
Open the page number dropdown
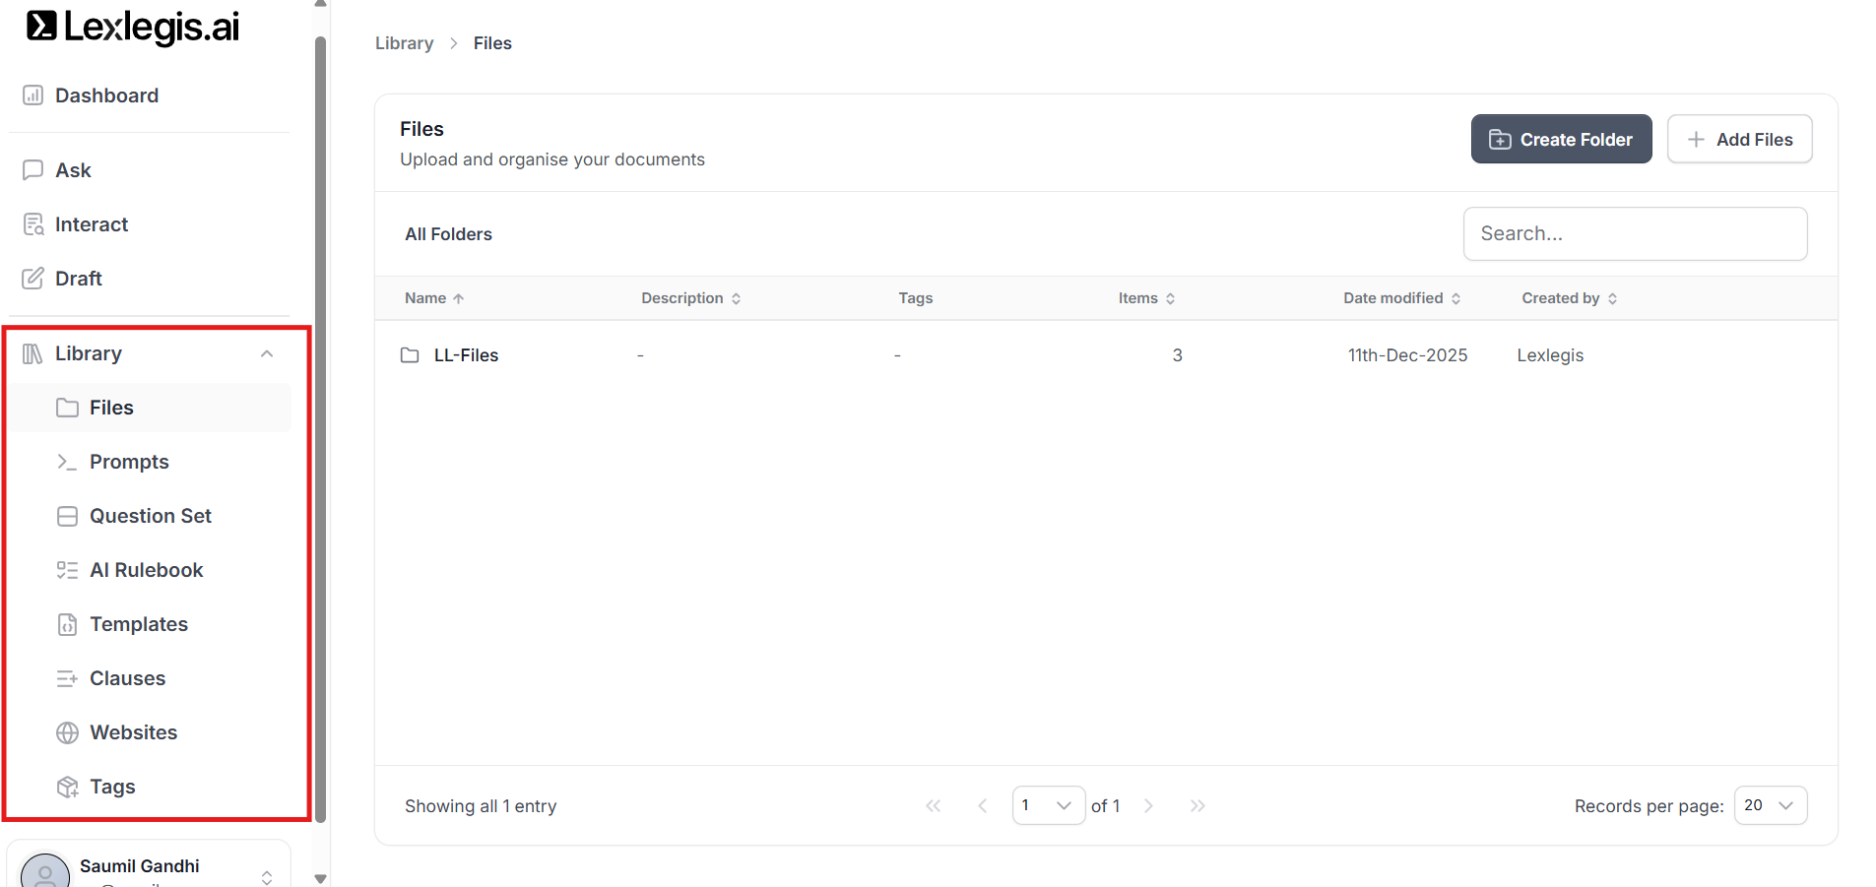[x=1048, y=805]
